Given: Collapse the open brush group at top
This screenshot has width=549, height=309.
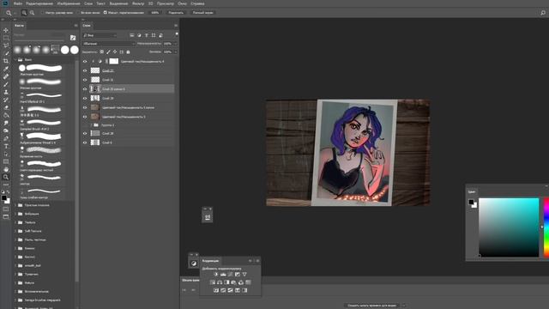Looking at the screenshot, I should (x=15, y=60).
